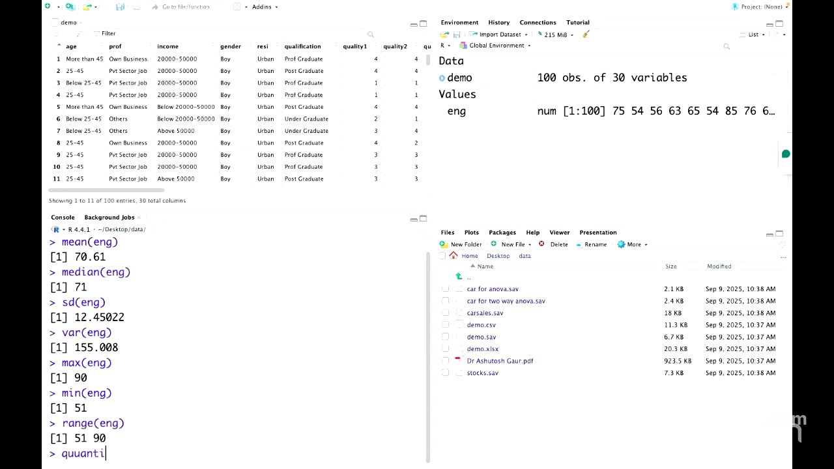Click the More gear icon in Files pane

point(621,244)
